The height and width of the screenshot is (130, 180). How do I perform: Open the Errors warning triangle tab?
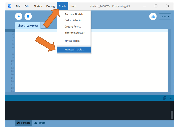tap(40, 123)
